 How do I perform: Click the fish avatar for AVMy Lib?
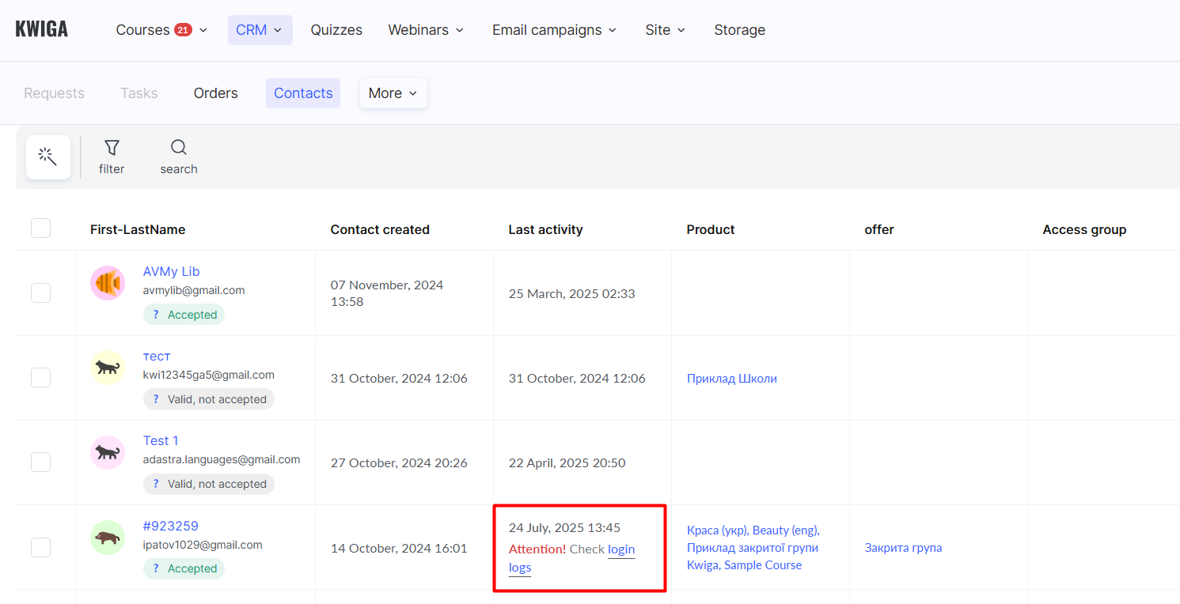point(108,283)
